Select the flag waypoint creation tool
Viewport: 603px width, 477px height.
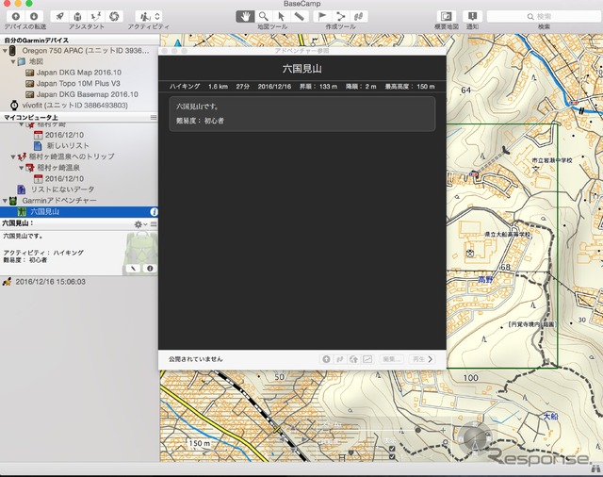click(x=322, y=16)
